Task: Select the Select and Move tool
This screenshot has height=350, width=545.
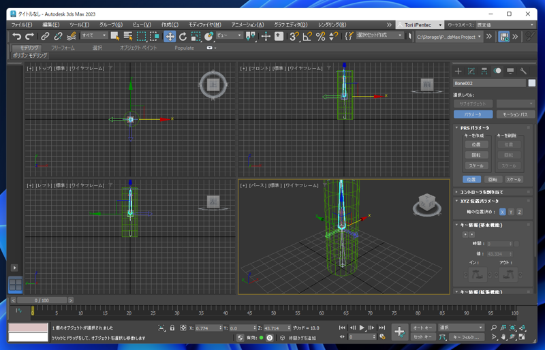Action: tap(170, 36)
